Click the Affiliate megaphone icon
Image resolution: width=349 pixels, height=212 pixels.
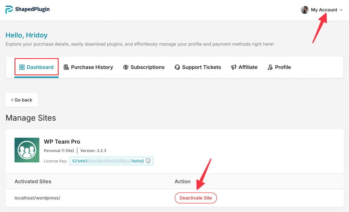point(233,67)
